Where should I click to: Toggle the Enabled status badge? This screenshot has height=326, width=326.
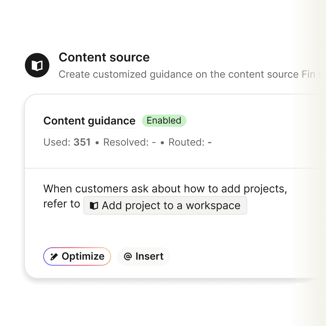[x=164, y=120]
